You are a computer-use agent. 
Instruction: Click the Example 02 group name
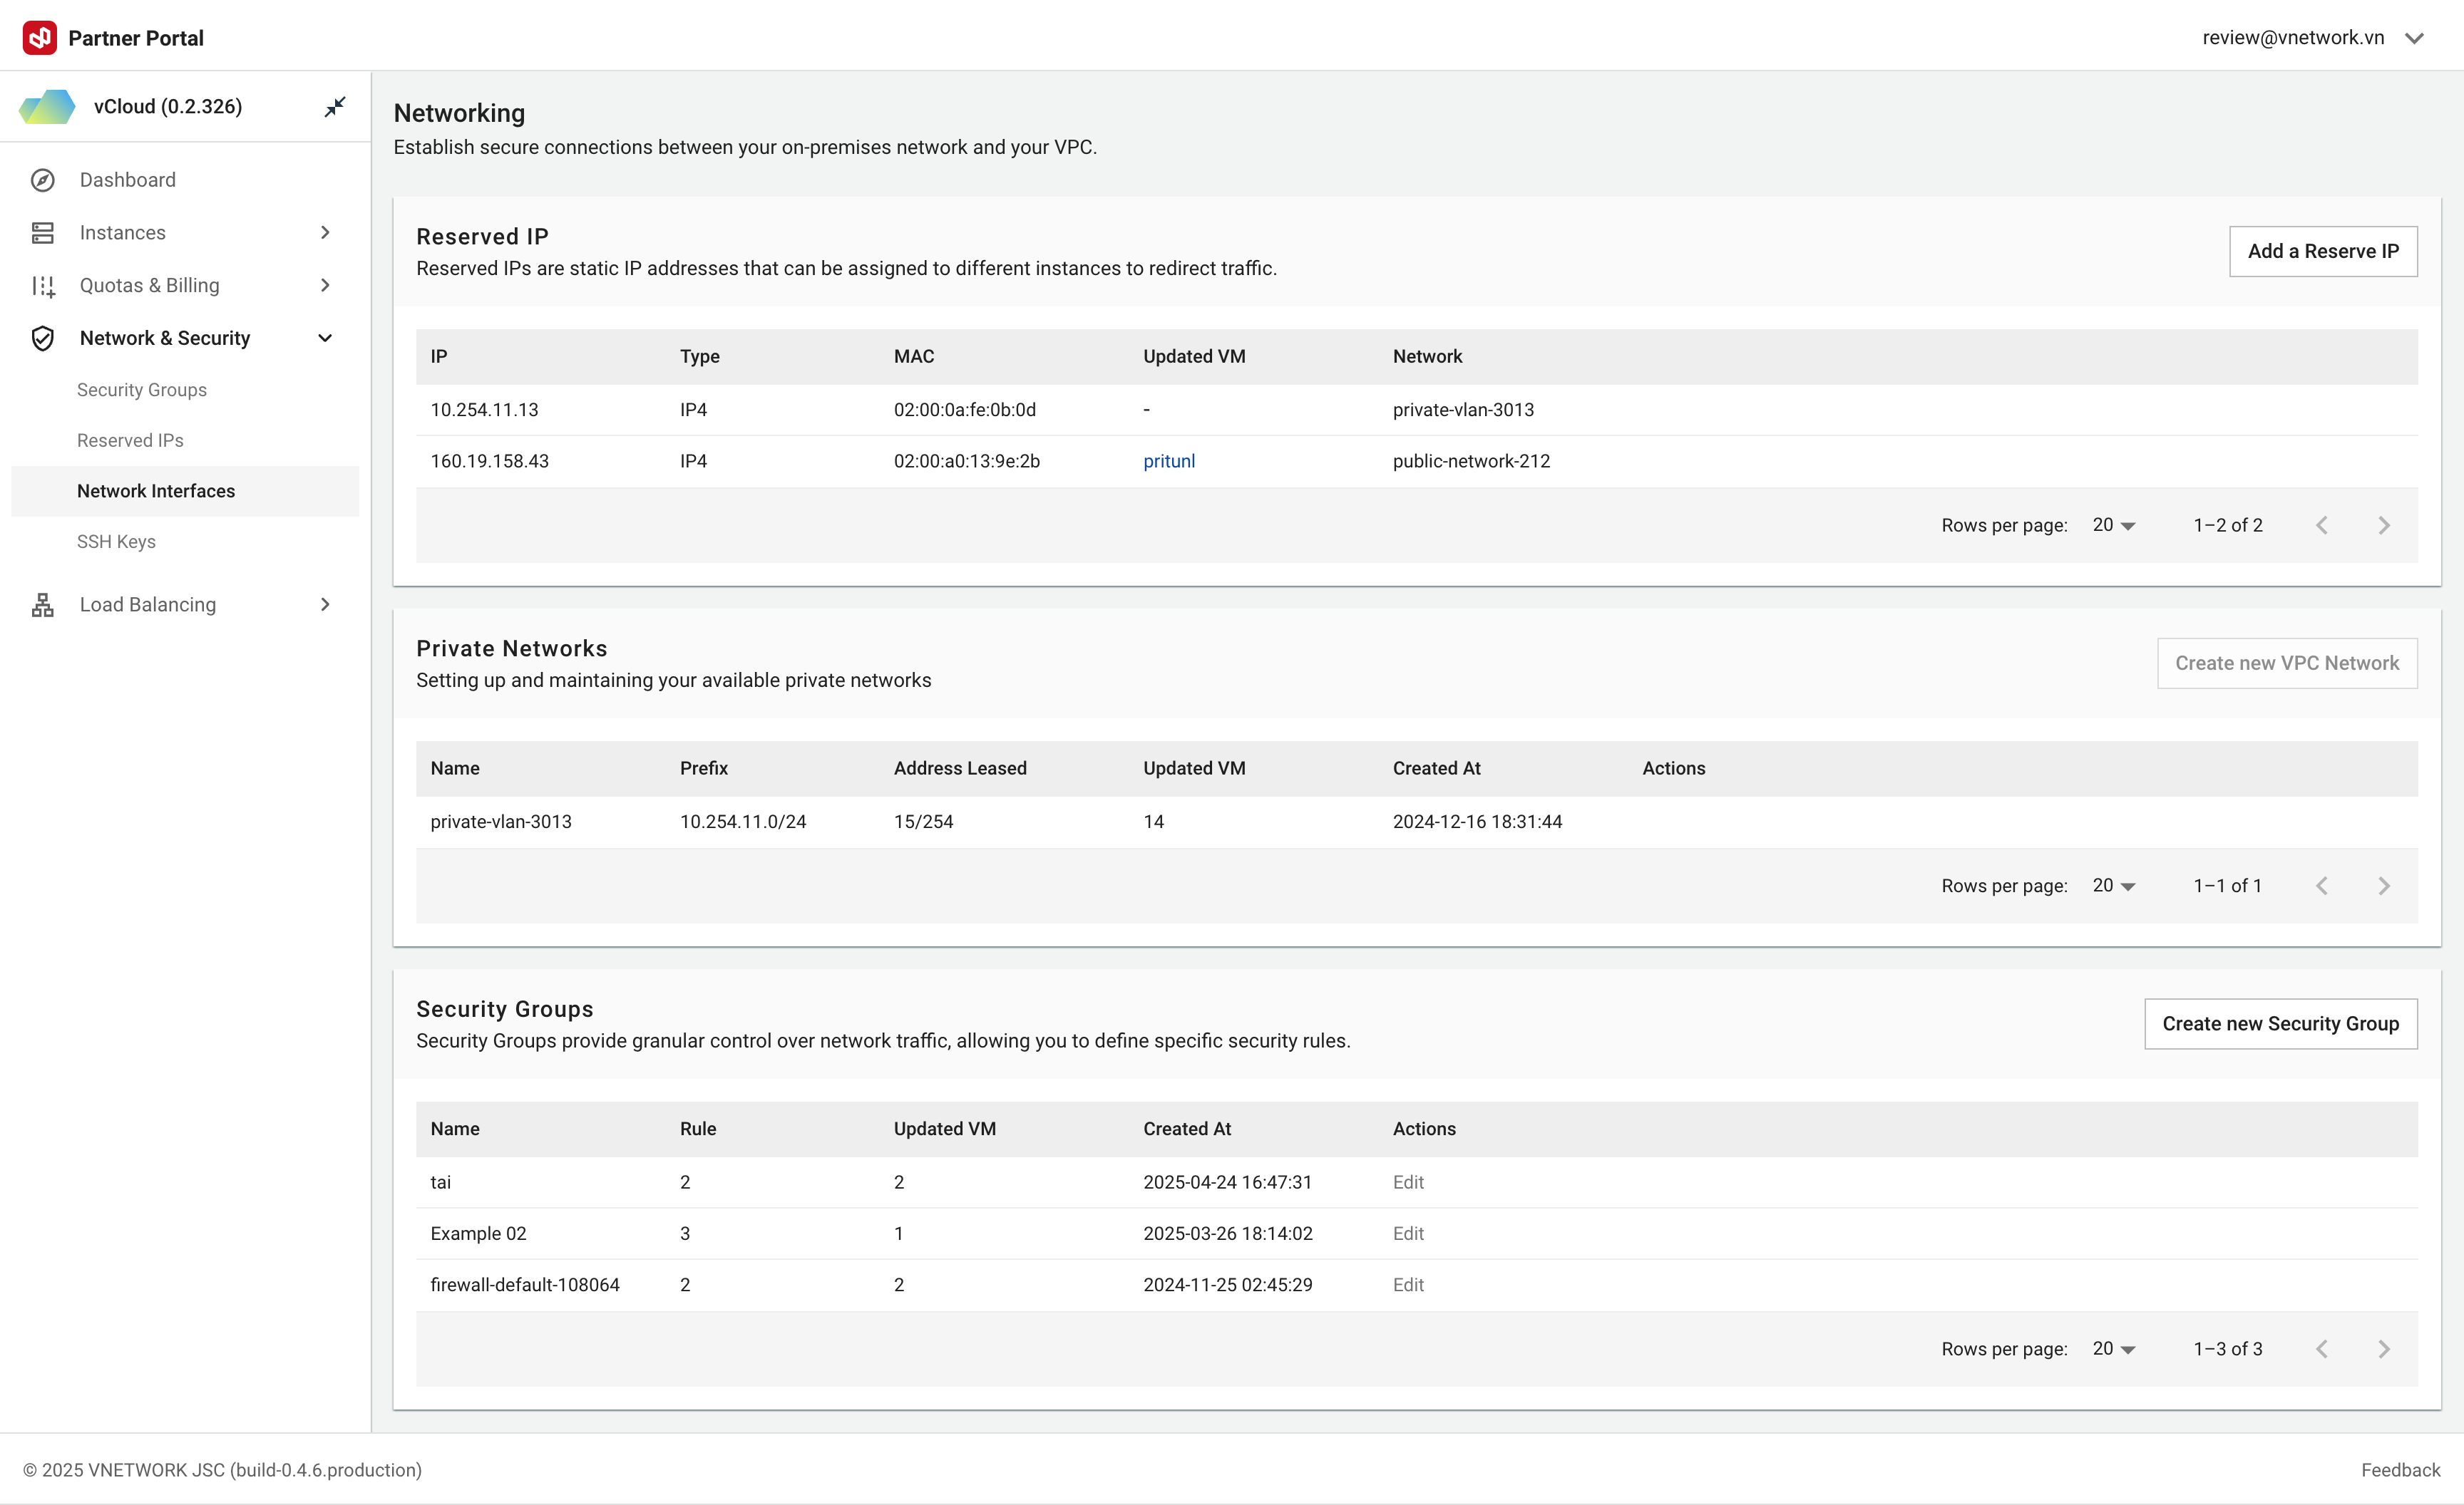(478, 1234)
